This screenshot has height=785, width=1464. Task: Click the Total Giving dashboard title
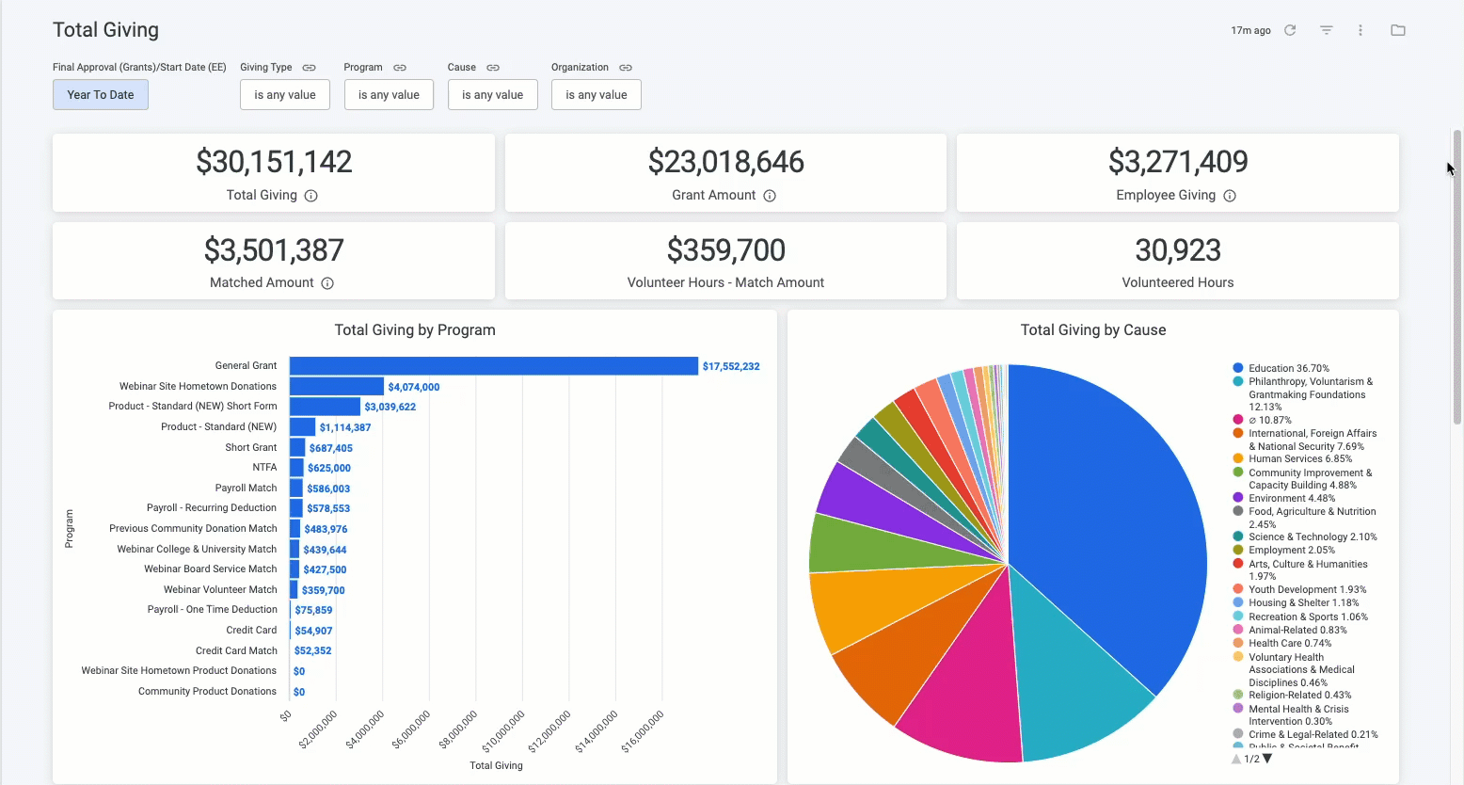[x=105, y=30]
